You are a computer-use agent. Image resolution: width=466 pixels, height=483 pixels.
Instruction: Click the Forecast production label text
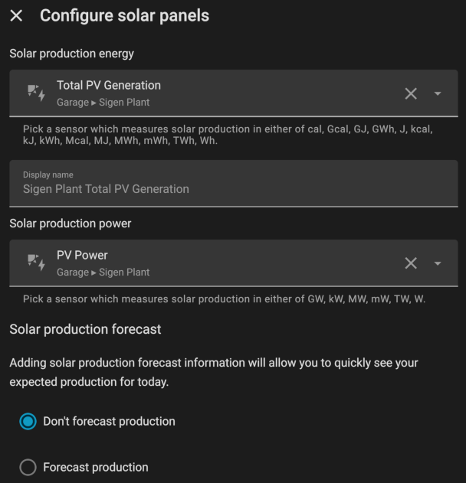pos(96,467)
